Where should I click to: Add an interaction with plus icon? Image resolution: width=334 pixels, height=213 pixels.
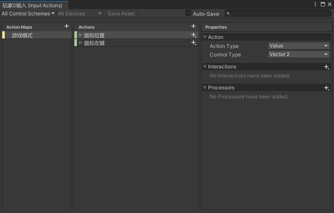coord(326,67)
